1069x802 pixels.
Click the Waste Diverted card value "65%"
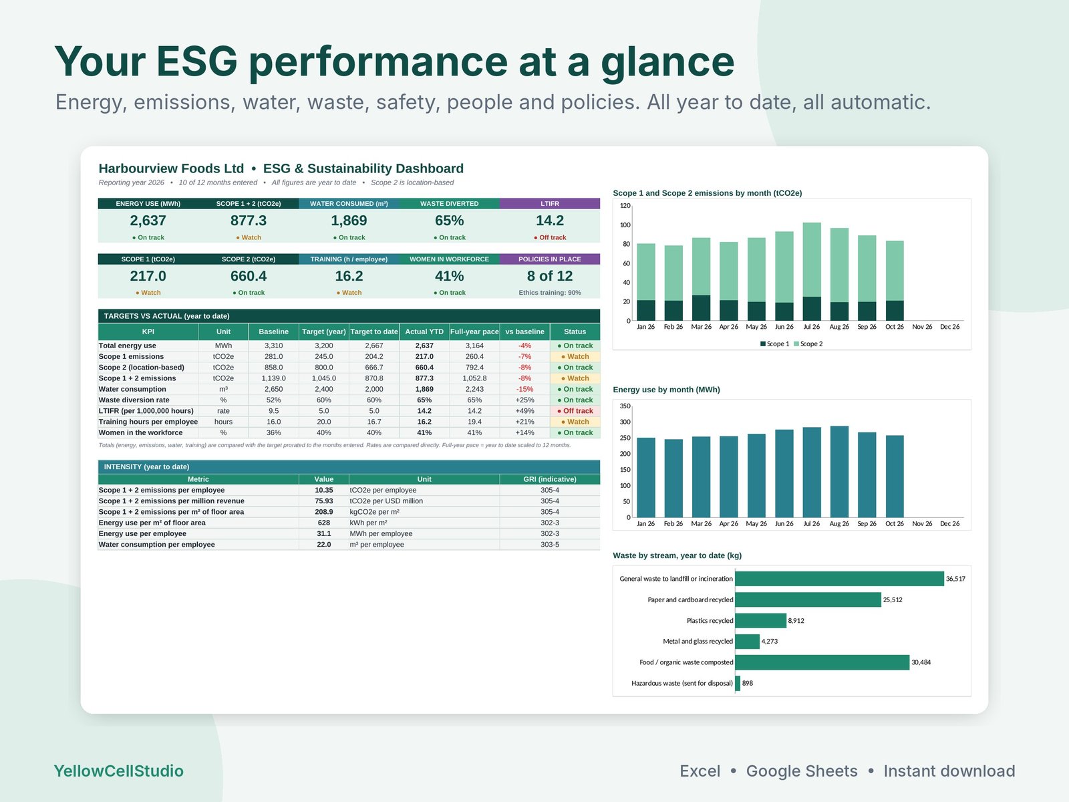tap(450, 221)
